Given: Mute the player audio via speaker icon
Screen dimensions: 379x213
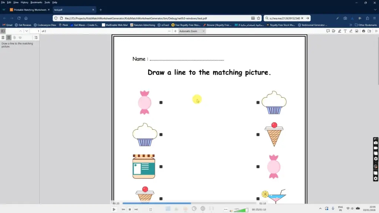Looking at the screenshot, I should [x=231, y=211].
